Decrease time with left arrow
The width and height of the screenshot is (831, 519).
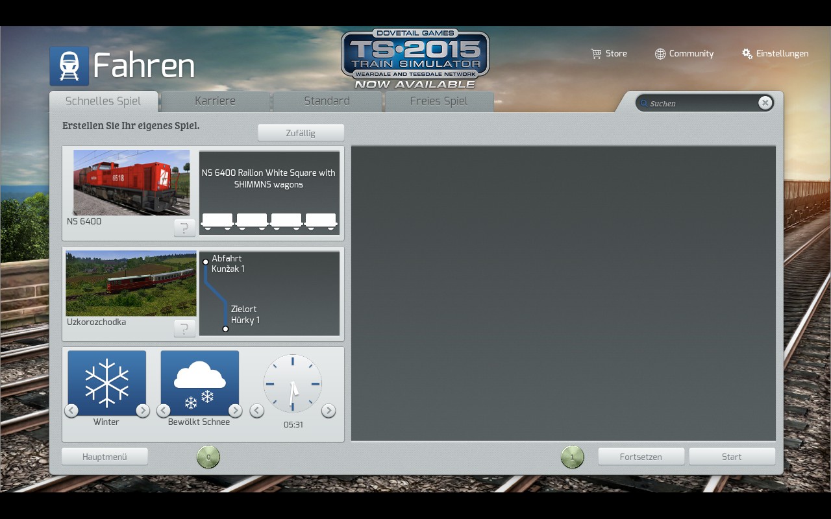pos(257,411)
